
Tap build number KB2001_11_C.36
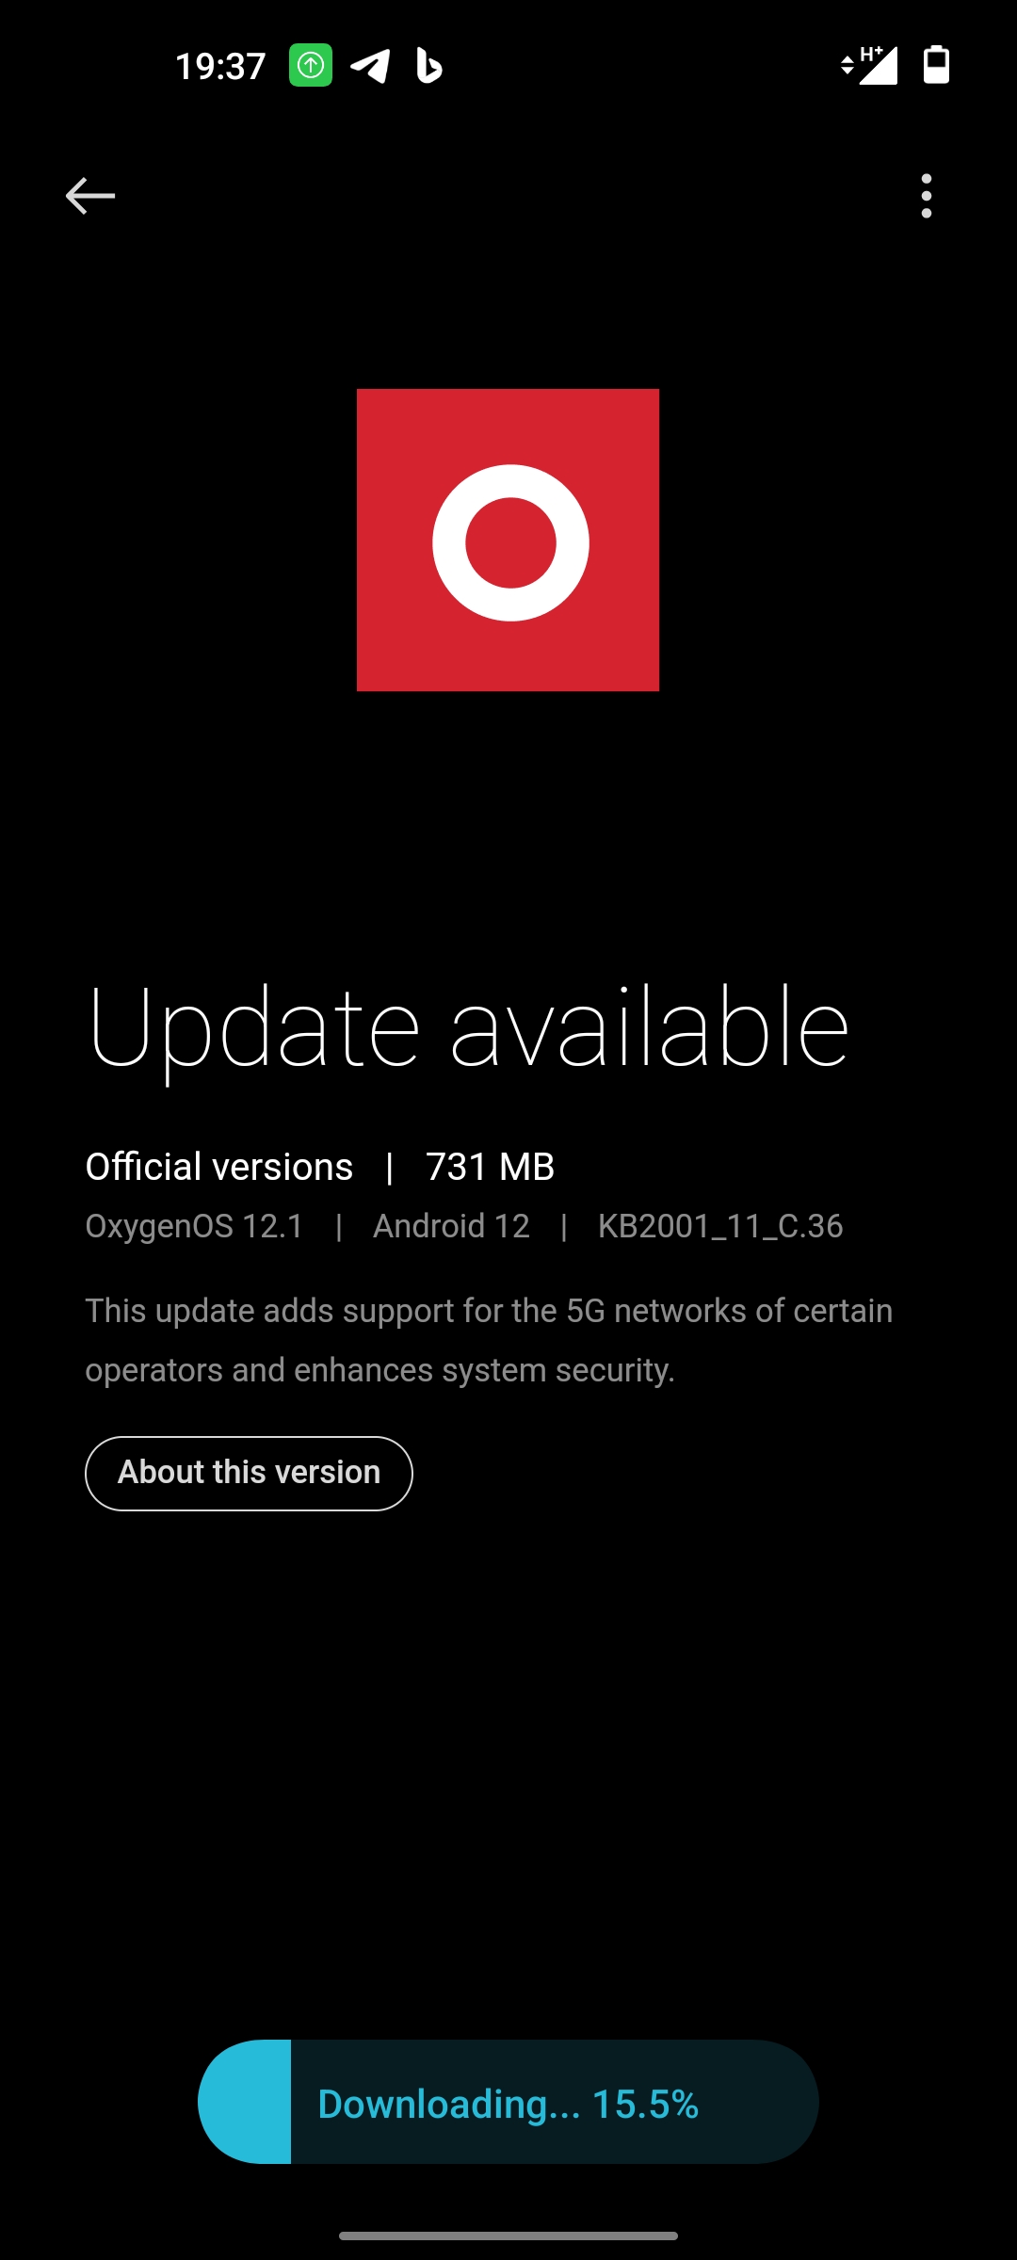click(720, 1226)
